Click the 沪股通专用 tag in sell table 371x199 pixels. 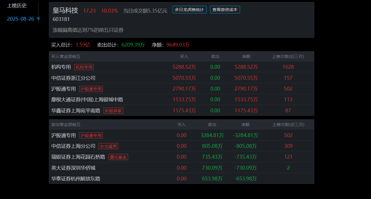pyautogui.click(x=91, y=136)
